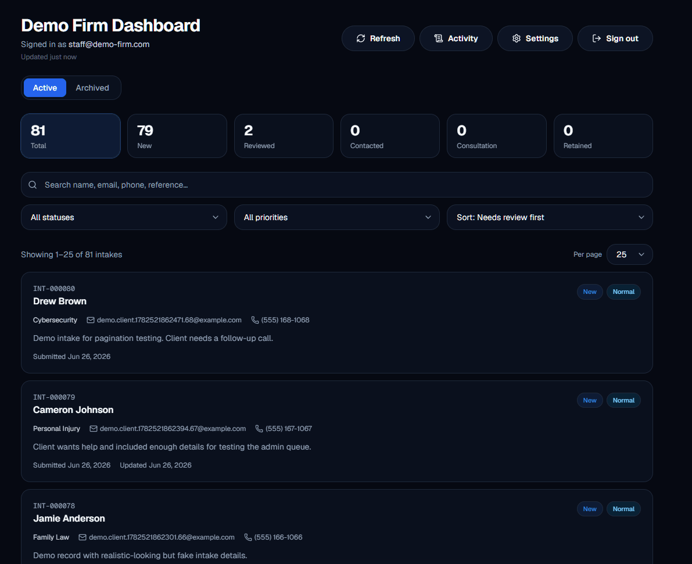The image size is (692, 564).
Task: Click the Personal Injury practice area label
Action: point(56,429)
